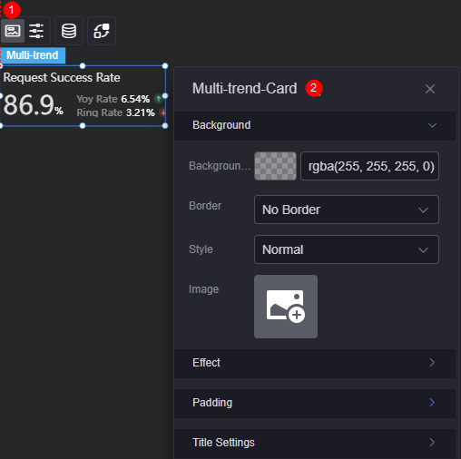
Task: Open the card style settings icon
Action: pyautogui.click(x=13, y=31)
